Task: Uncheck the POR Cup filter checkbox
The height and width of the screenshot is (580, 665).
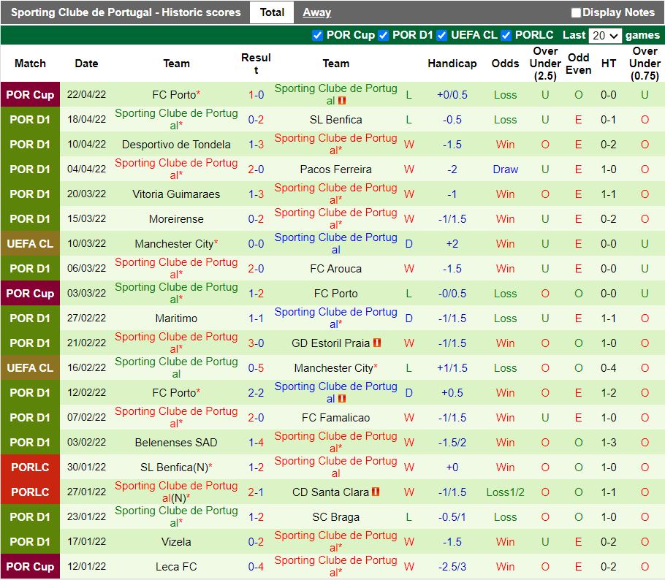Action: [x=317, y=35]
